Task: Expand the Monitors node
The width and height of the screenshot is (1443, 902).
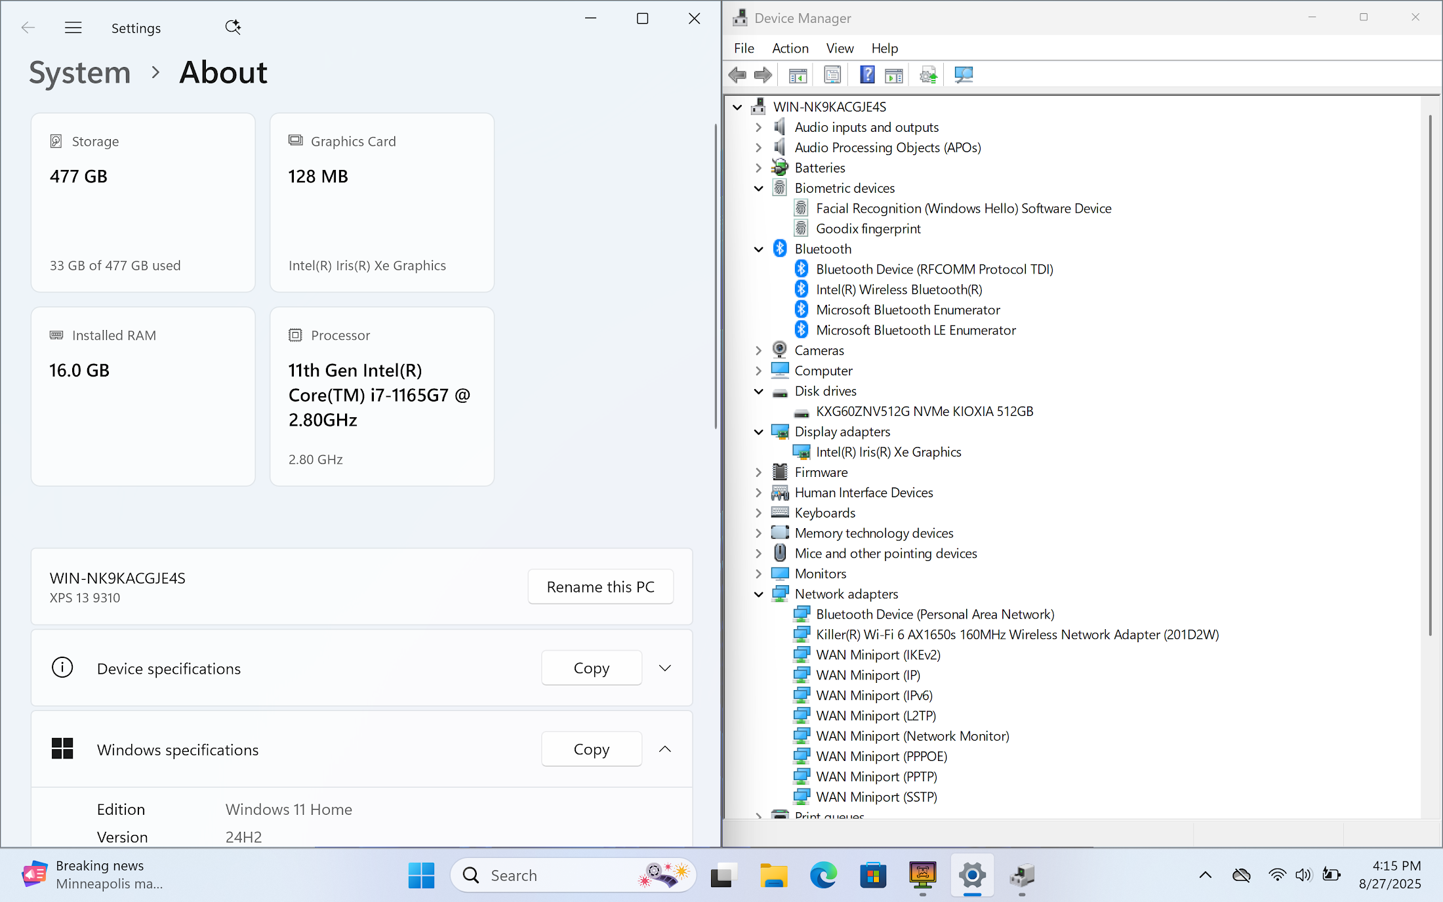Action: click(759, 574)
